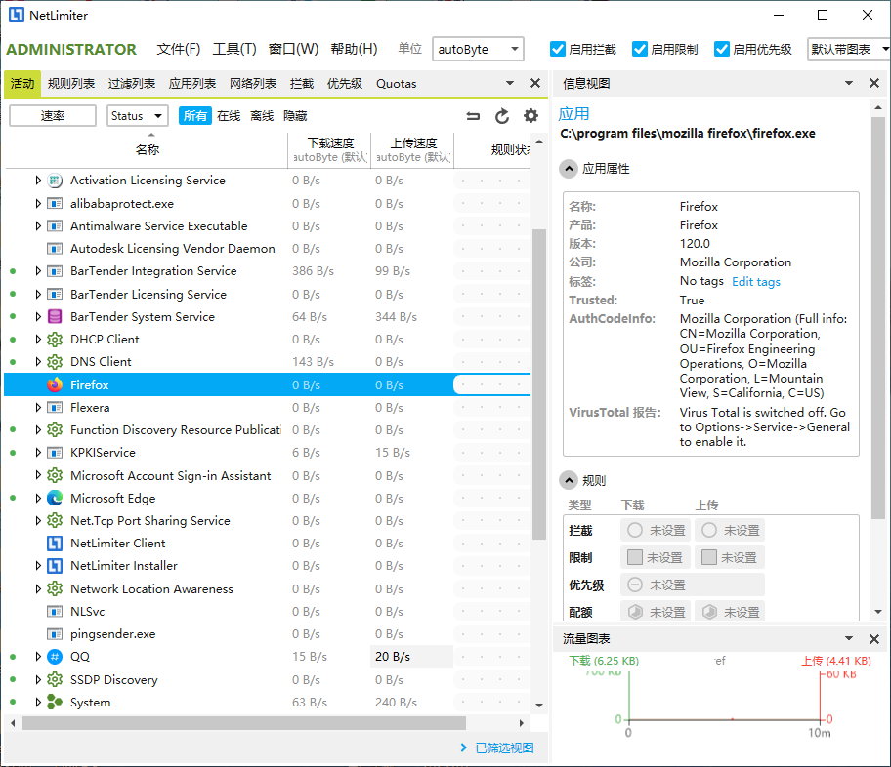Switch to the 过滤列表 tab
Screen dimensions: 891x767
pyautogui.click(x=132, y=84)
